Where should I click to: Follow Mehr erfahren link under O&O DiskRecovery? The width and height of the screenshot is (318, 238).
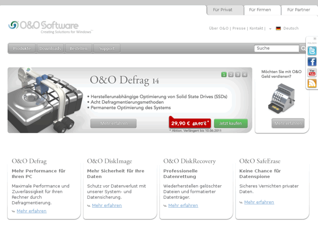[x=183, y=206]
